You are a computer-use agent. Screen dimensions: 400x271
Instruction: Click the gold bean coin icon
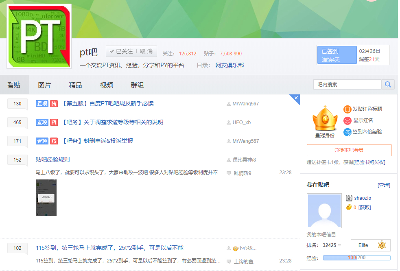pos(349,207)
